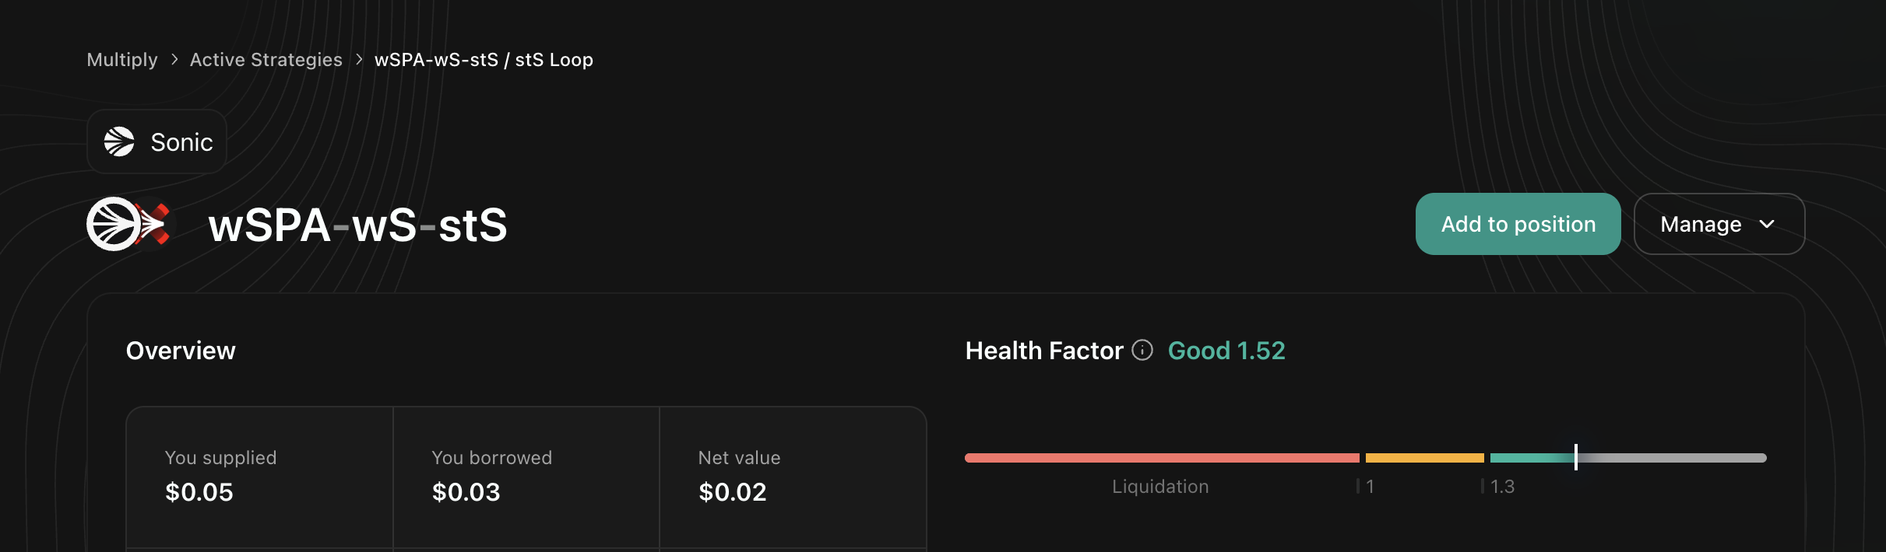Navigate to Active Strategies breadcrumb
The height and width of the screenshot is (552, 1886).
[x=266, y=60]
